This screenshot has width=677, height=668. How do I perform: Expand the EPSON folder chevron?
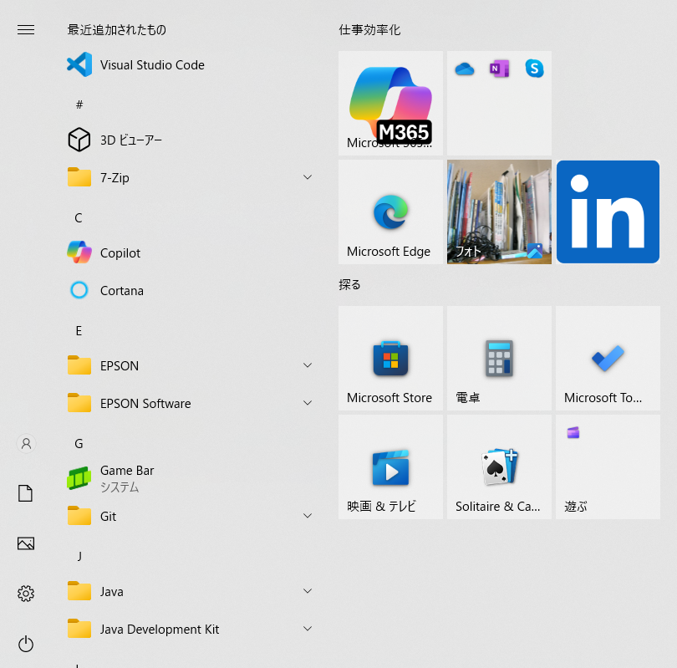308,365
